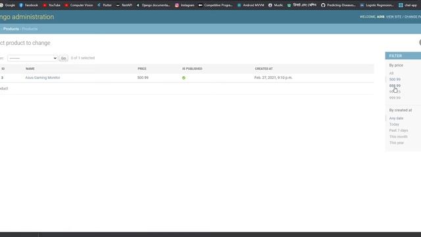Filter price by All
The width and height of the screenshot is (421, 237).
coord(391,73)
